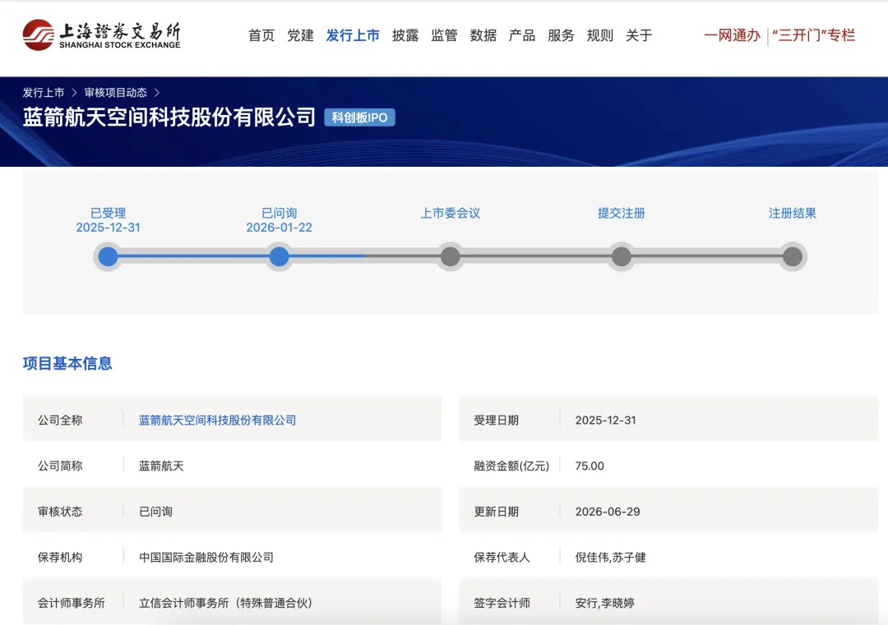Open the 首页 menu item
888x625 pixels.
(261, 35)
